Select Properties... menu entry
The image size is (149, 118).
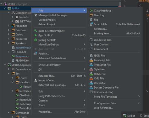point(59,112)
